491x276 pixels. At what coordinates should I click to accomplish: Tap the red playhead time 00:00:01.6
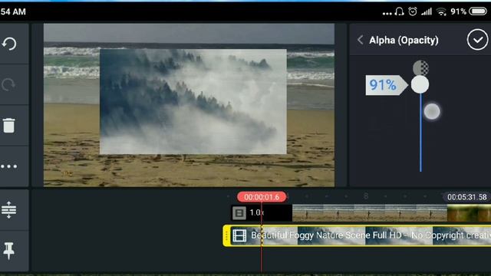coord(262,197)
